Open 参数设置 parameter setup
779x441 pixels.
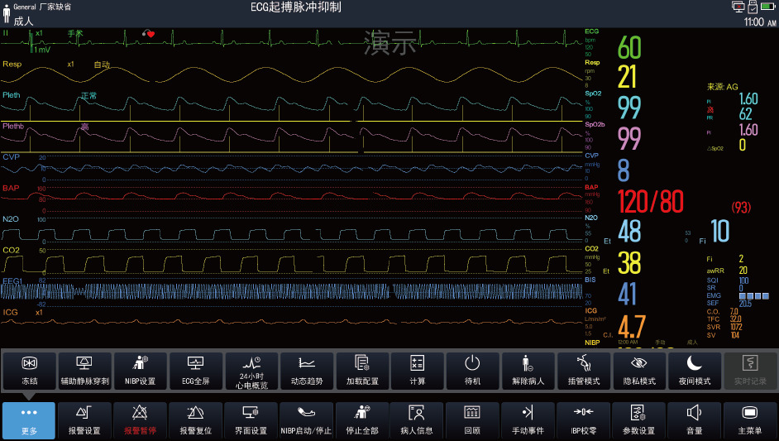tap(639, 420)
